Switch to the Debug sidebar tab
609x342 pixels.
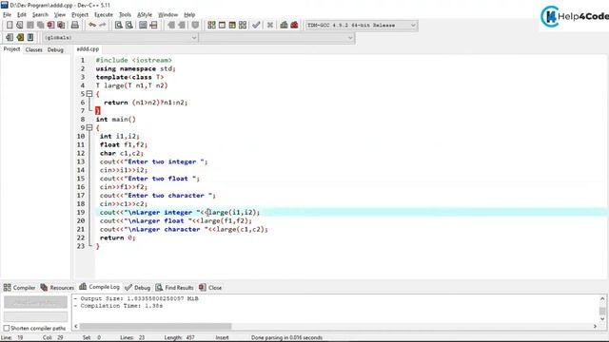(55, 49)
